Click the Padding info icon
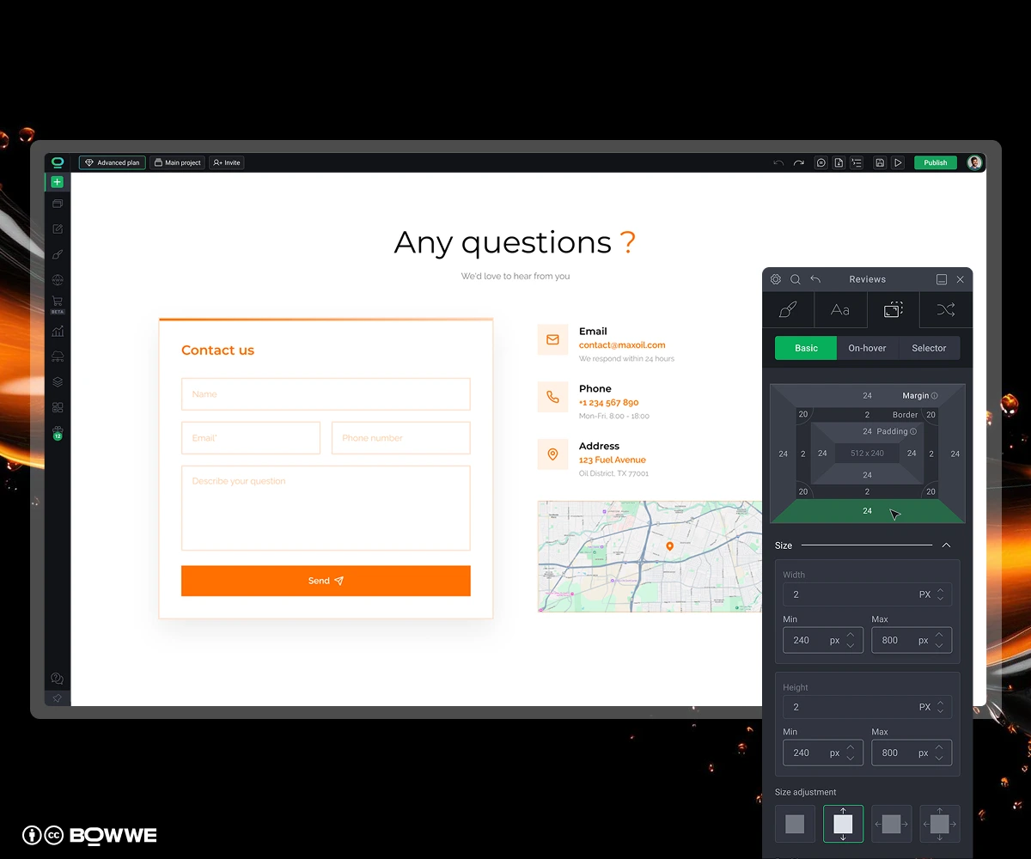The width and height of the screenshot is (1031, 859). pos(913,431)
